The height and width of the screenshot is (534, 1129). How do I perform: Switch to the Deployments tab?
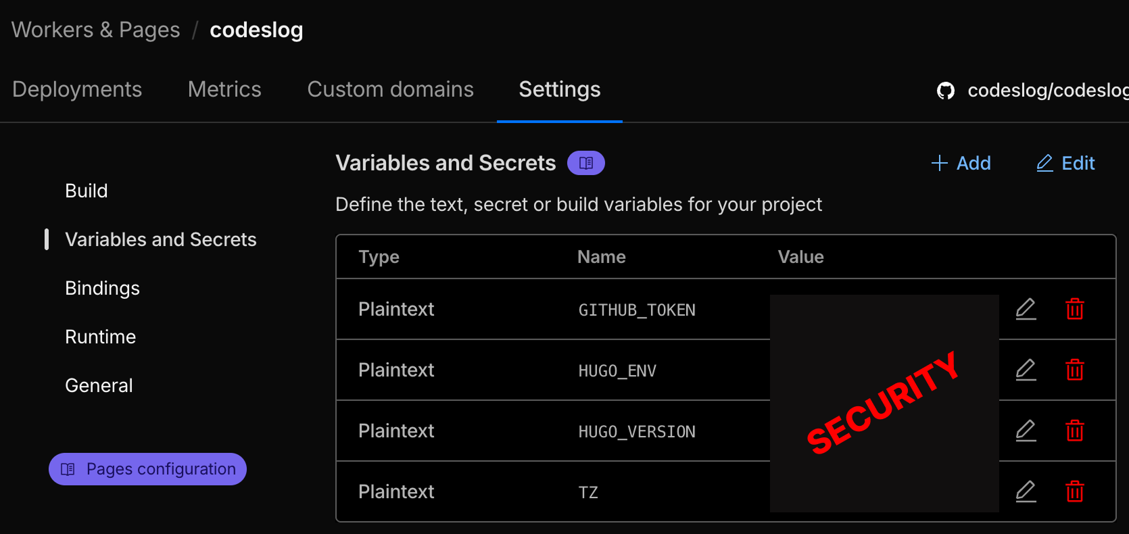77,89
